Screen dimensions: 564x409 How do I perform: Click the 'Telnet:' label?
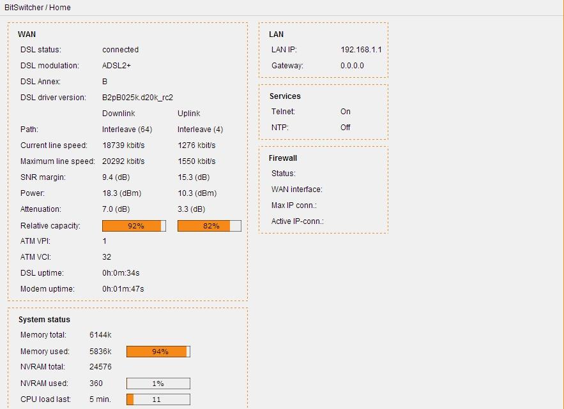click(283, 112)
